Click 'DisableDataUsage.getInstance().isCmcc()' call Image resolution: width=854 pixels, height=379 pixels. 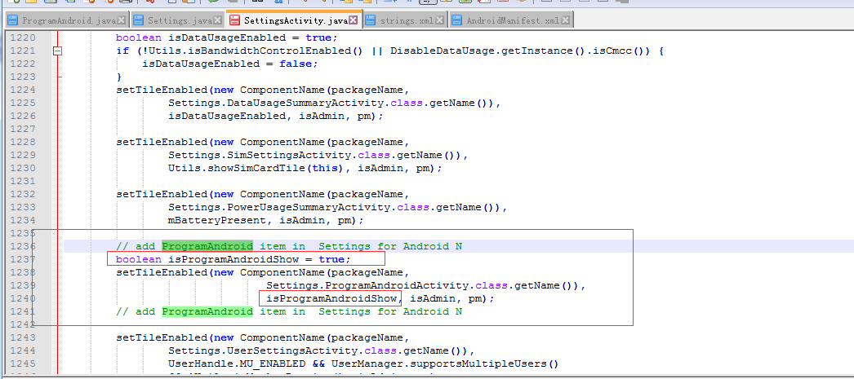click(518, 51)
